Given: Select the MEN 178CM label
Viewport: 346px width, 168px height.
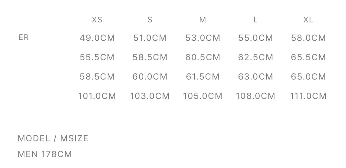Looking at the screenshot, I should coord(45,154).
